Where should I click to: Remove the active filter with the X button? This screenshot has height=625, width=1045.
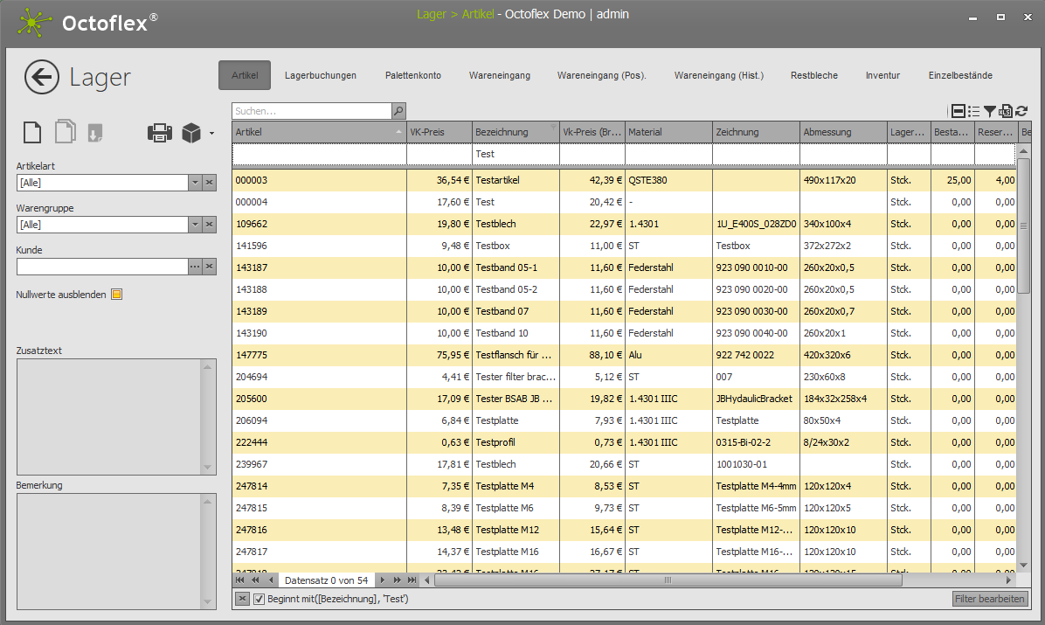(x=242, y=599)
